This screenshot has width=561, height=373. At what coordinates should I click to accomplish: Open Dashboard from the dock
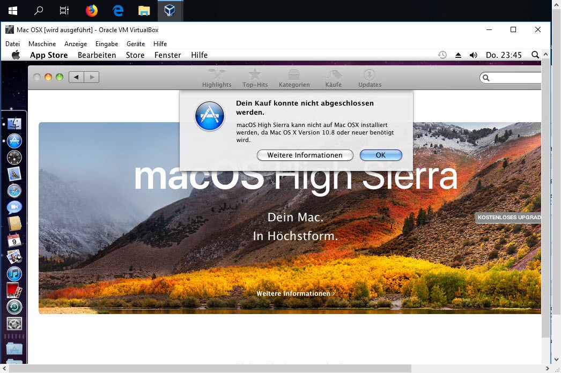click(x=14, y=158)
